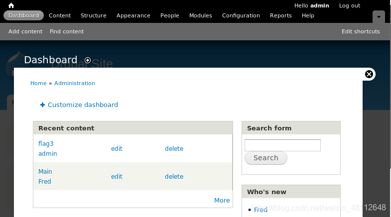Click the Who's new block heading
Viewport: 391px width, 217px height.
[x=266, y=192]
